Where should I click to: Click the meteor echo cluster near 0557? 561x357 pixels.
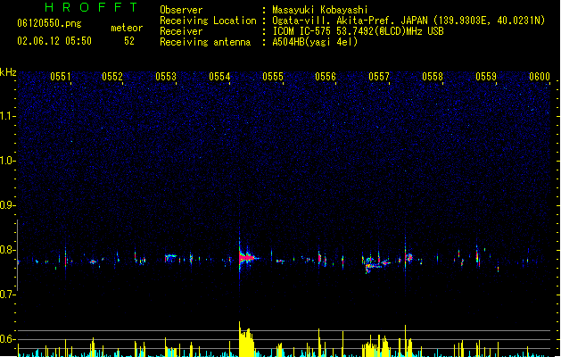[375, 263]
